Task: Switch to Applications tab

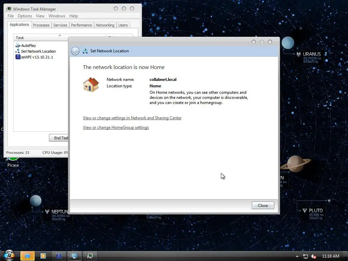Action: coord(19,24)
